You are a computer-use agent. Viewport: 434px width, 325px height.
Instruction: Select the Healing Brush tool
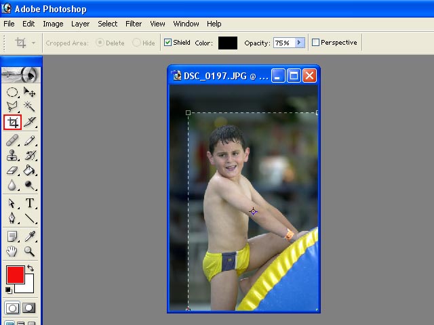(x=12, y=140)
